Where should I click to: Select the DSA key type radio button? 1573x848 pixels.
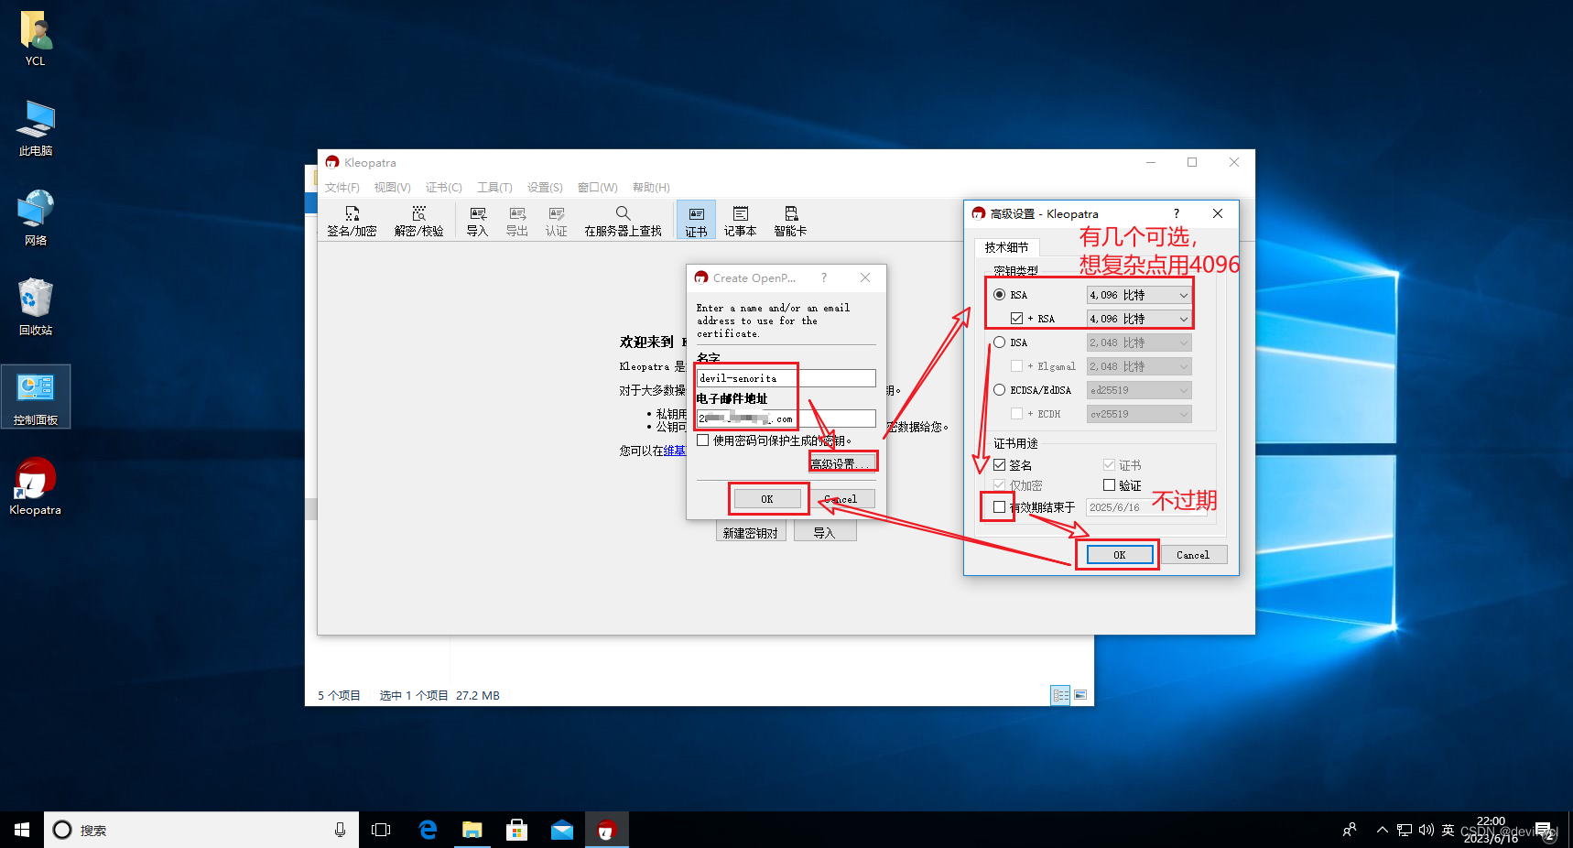pyautogui.click(x=1000, y=342)
